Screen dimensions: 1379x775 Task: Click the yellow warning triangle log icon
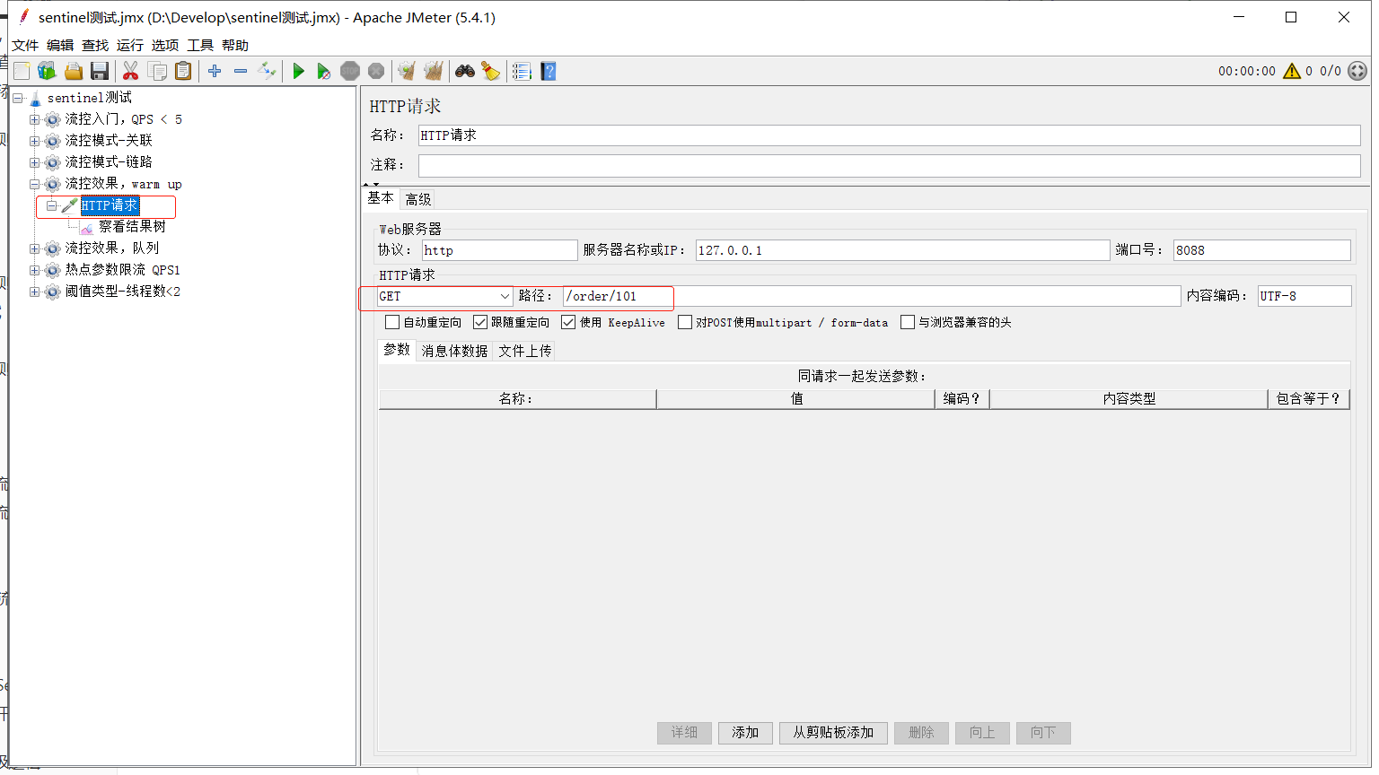pos(1292,71)
